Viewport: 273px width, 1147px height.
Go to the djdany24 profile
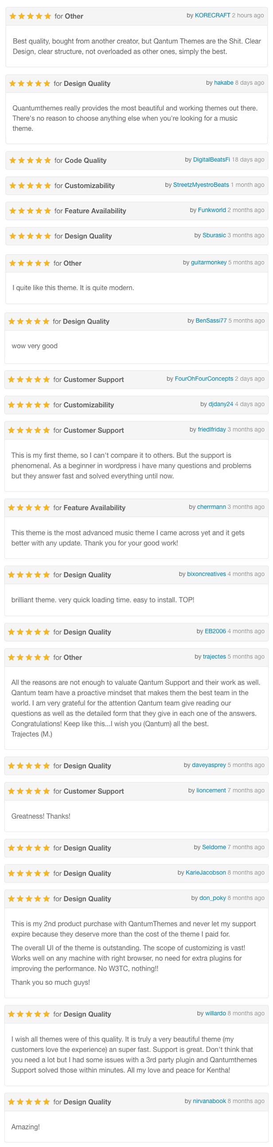tap(221, 404)
